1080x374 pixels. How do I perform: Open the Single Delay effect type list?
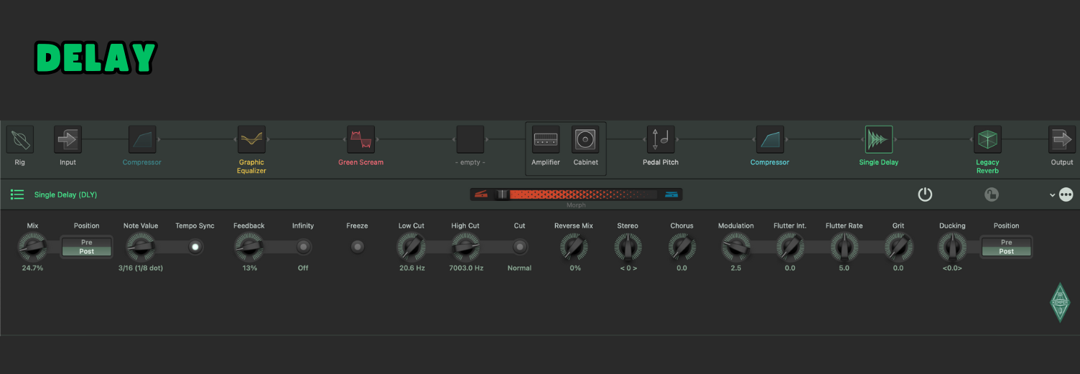17,195
